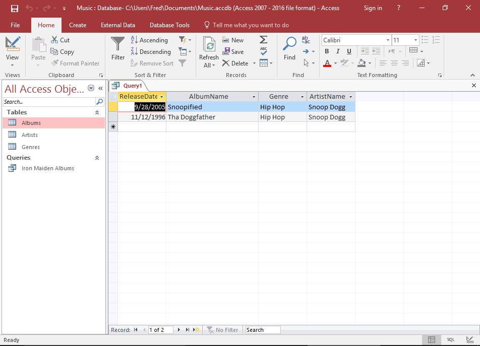The width and height of the screenshot is (480, 346).
Task: Collapse the Tables group in the navigation pane
Action: pos(97,112)
